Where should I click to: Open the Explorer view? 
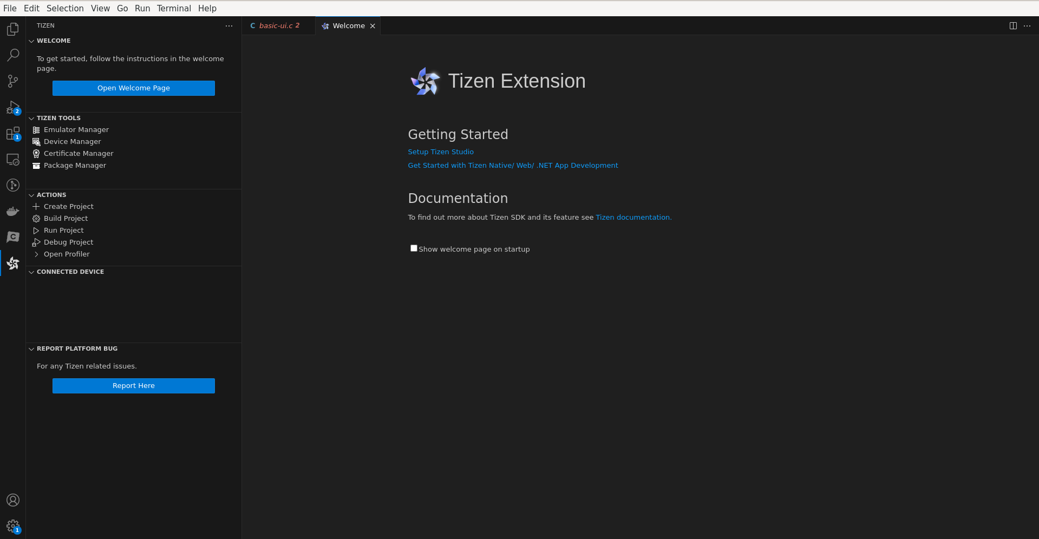coord(12,29)
